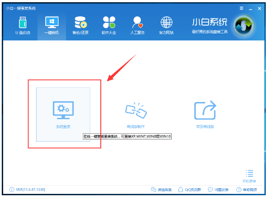This screenshot has height=197, width=268.
Task: Click the VER[11.5.47.1530] version text
Action: click(30, 190)
